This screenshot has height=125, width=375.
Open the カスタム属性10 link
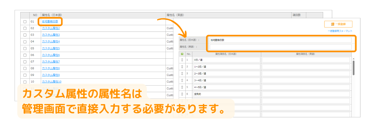52,82
